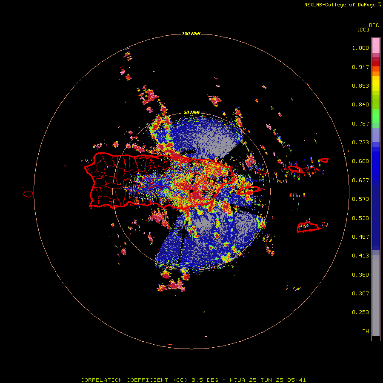The image size is (383, 383).
Task: Click the 0.947 value on color scale
Action: click(360, 67)
